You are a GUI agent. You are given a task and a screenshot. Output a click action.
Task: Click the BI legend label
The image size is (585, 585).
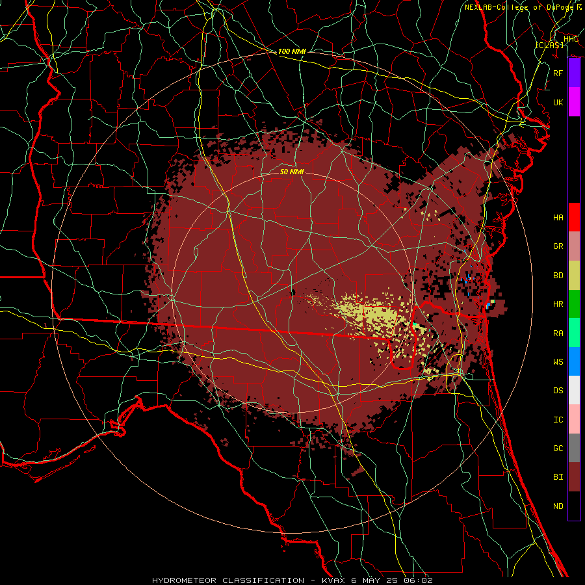click(x=558, y=477)
